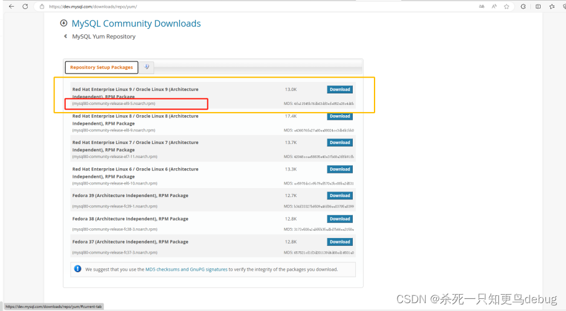The width and height of the screenshot is (566, 311).
Task: Click filename mysql80-community-release-fc37-3.noarch.rpm
Action: pyautogui.click(x=115, y=253)
